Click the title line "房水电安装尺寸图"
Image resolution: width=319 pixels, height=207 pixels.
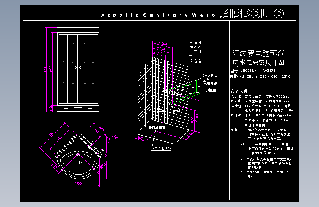pos(258,63)
